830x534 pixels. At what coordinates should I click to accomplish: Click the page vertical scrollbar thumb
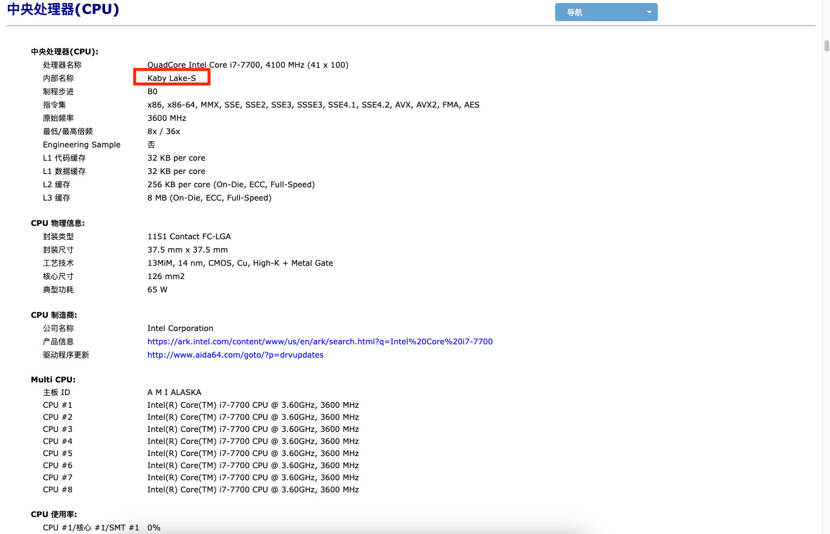click(x=826, y=45)
